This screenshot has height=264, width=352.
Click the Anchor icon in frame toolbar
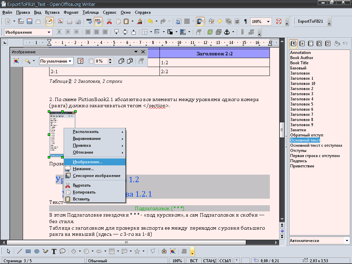pos(227,32)
